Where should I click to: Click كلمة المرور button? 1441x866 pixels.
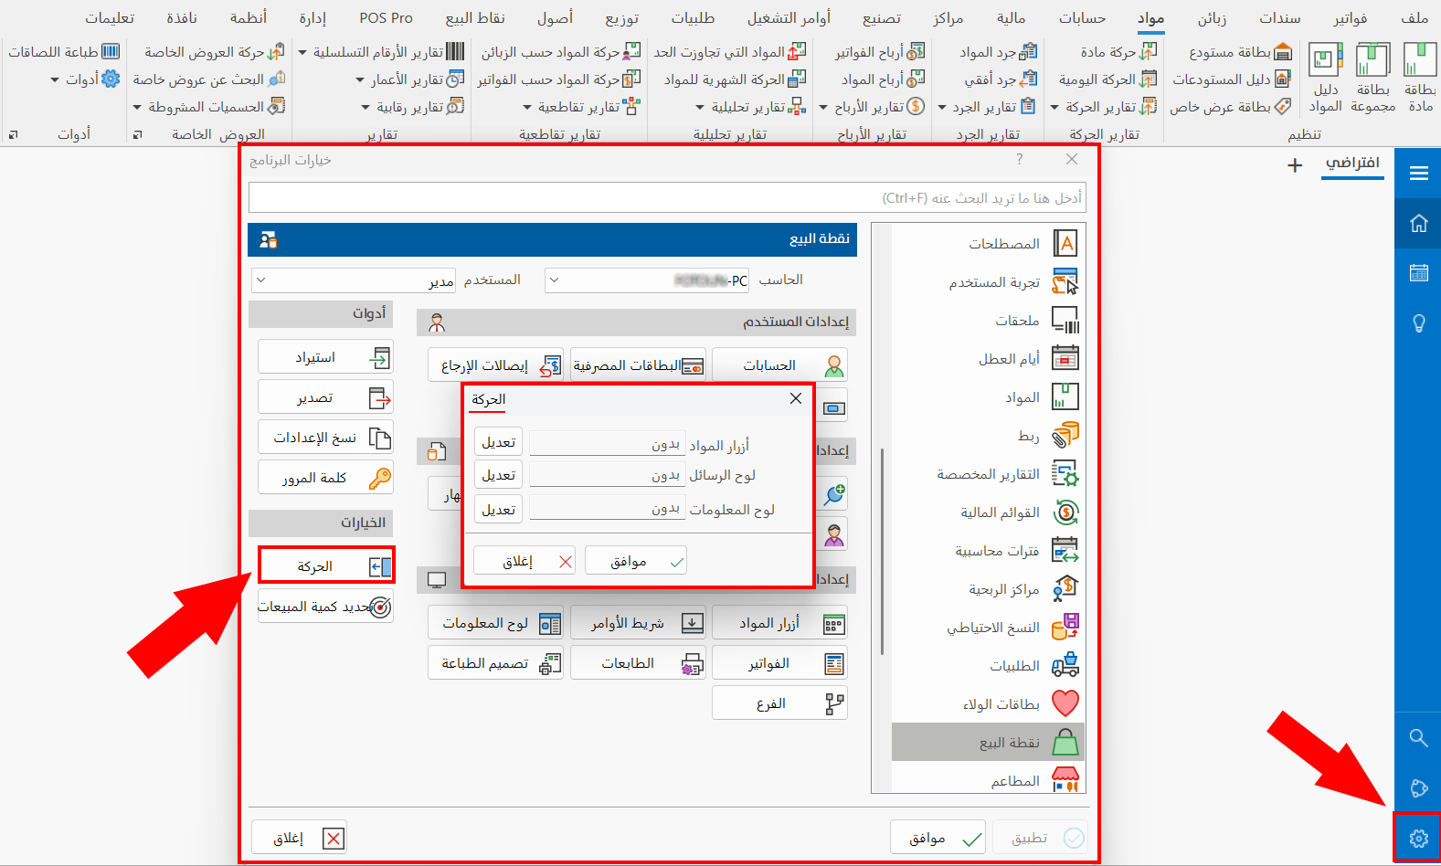pos(326,478)
